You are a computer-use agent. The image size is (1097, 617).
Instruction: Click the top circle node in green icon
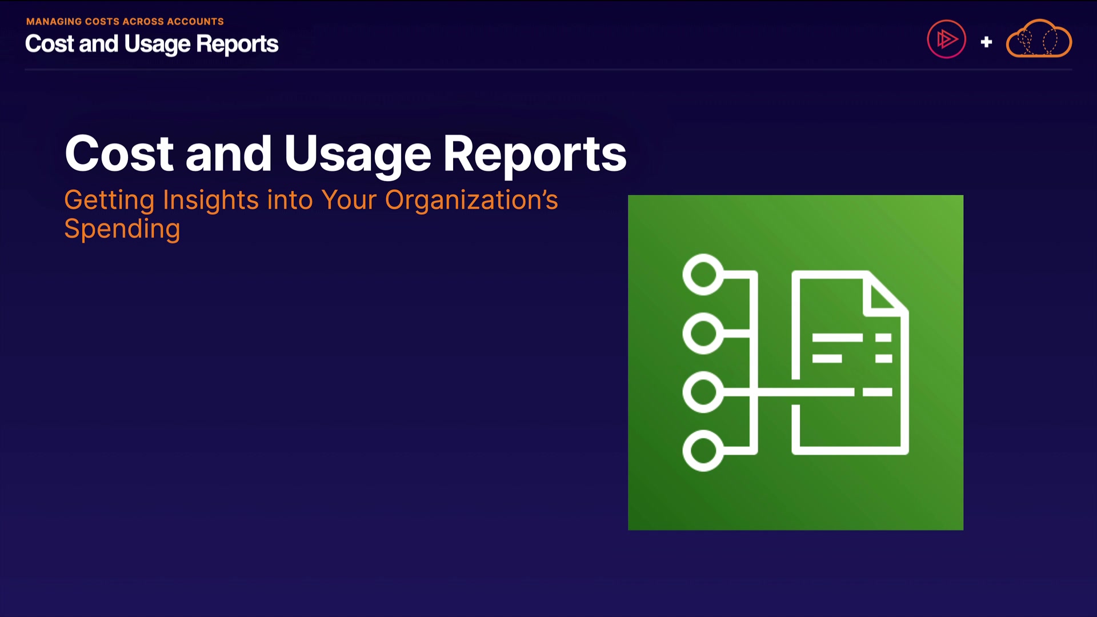(703, 275)
